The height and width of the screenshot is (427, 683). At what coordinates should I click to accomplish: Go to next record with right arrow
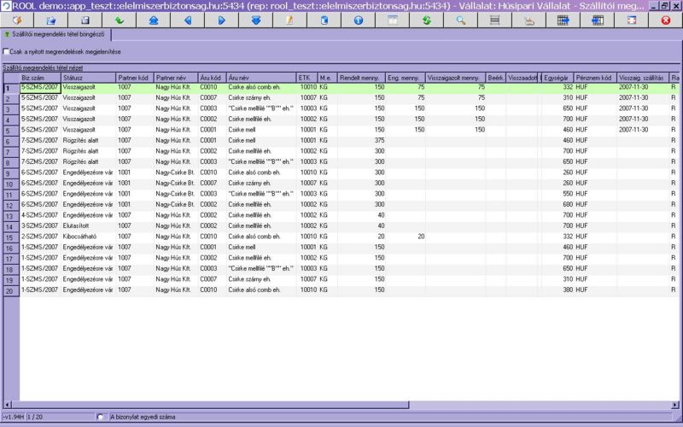tap(221, 20)
